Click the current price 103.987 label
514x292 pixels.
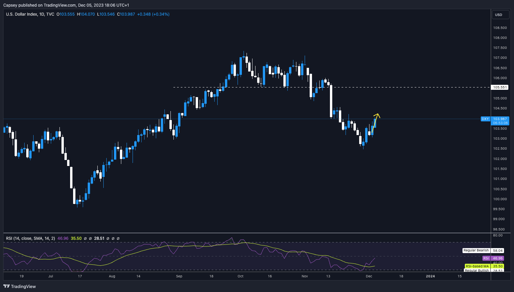click(x=500, y=119)
